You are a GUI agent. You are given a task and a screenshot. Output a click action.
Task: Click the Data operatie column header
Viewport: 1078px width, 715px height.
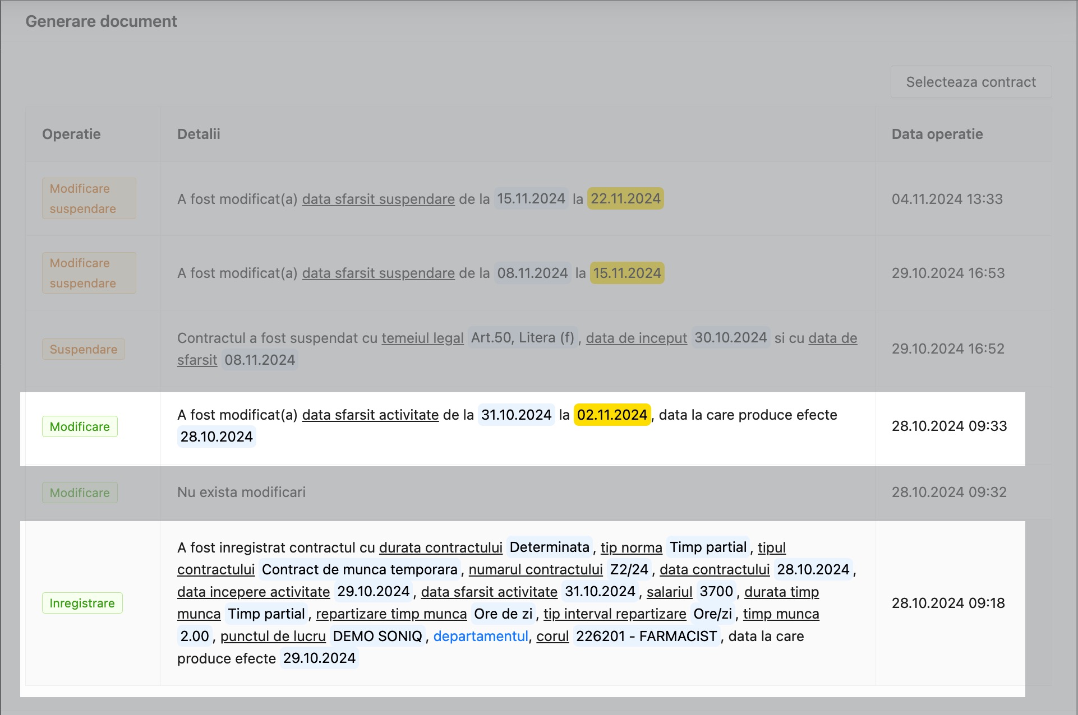[937, 134]
